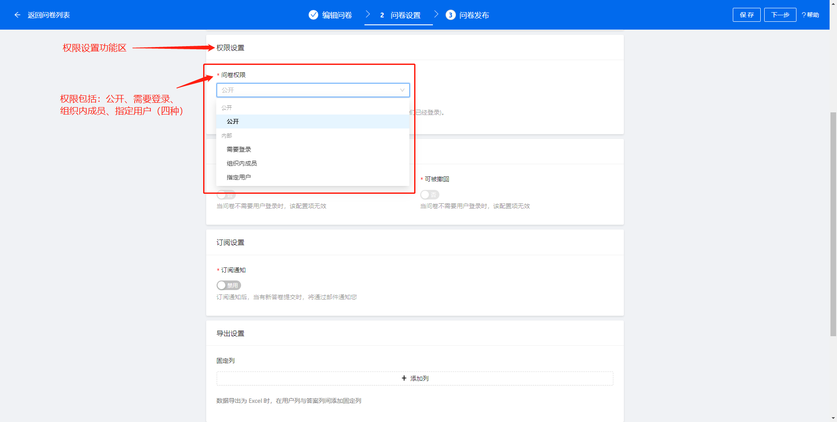Click the checkmark icon beside 编辑问卷
837x422 pixels.
point(313,15)
